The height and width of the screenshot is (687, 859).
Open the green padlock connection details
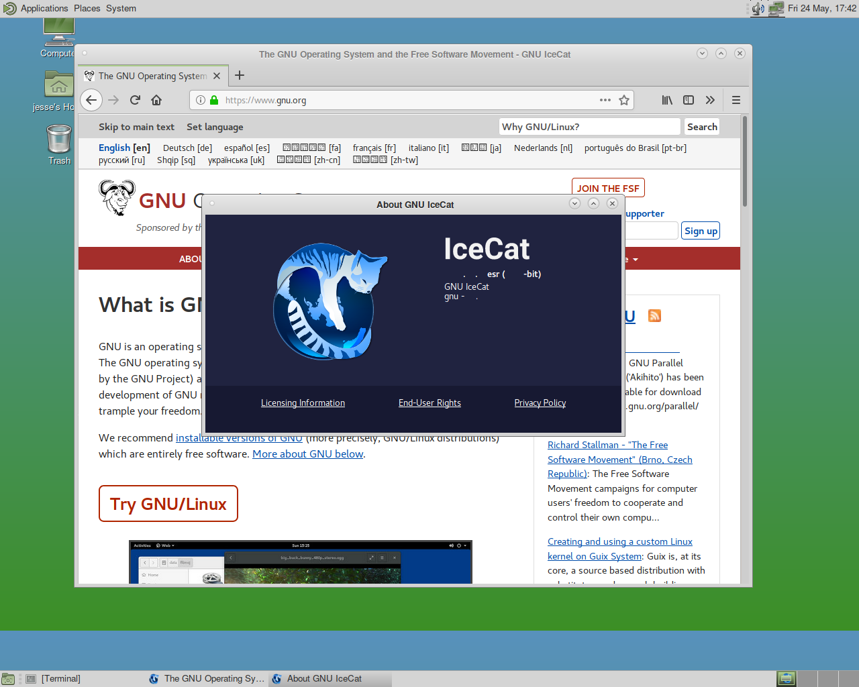(214, 100)
